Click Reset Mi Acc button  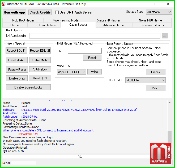17,60
